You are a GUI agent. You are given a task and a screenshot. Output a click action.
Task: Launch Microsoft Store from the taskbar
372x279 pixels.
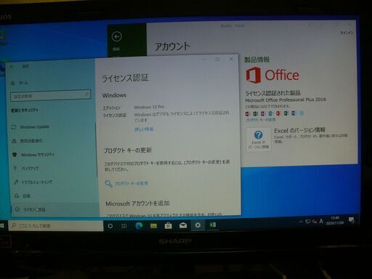[168, 226]
